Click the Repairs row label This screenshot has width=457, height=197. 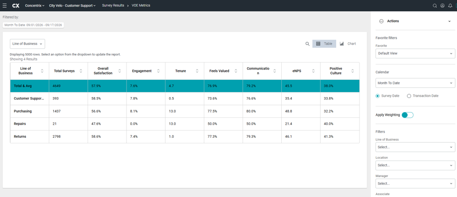[20, 124]
